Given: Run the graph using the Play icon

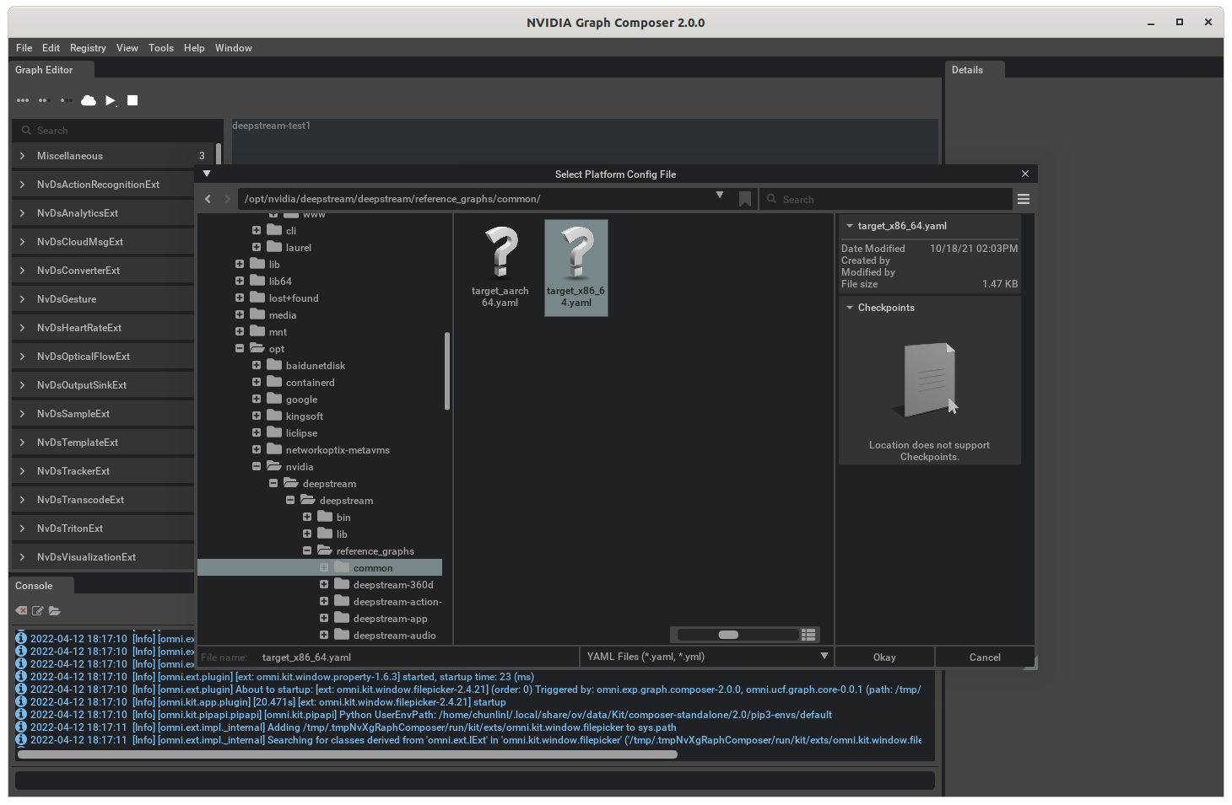Looking at the screenshot, I should point(110,100).
